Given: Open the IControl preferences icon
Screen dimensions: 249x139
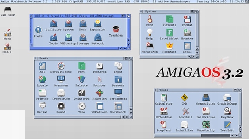Looking at the screenshot, I should coord(100,66).
